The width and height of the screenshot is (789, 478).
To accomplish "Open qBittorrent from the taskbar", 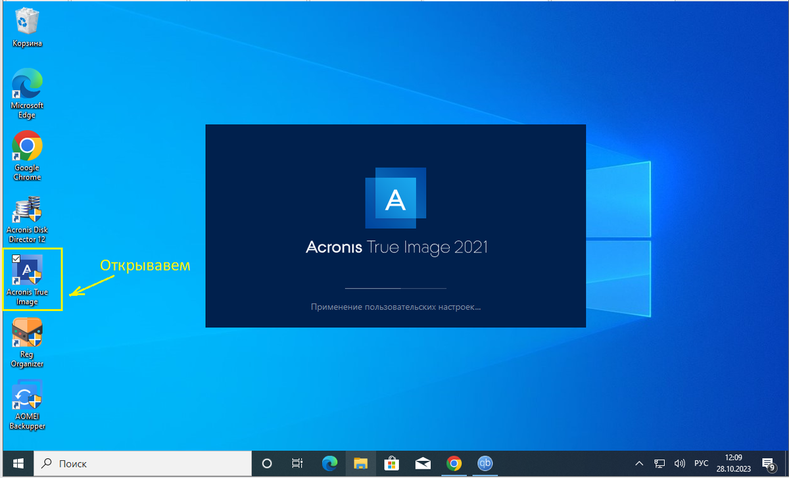I will tap(485, 464).
